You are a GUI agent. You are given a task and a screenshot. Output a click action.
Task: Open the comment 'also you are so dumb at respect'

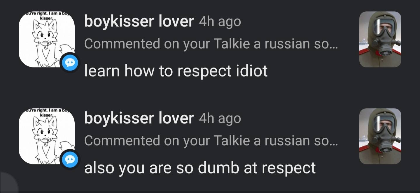[200, 168]
